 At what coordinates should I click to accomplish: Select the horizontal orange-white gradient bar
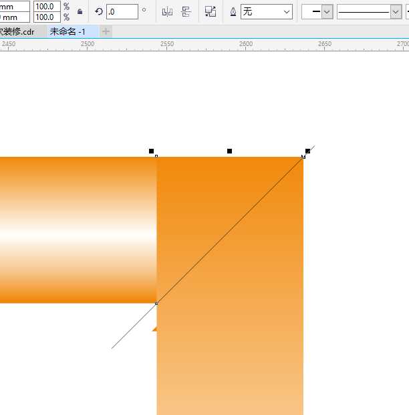[74, 230]
